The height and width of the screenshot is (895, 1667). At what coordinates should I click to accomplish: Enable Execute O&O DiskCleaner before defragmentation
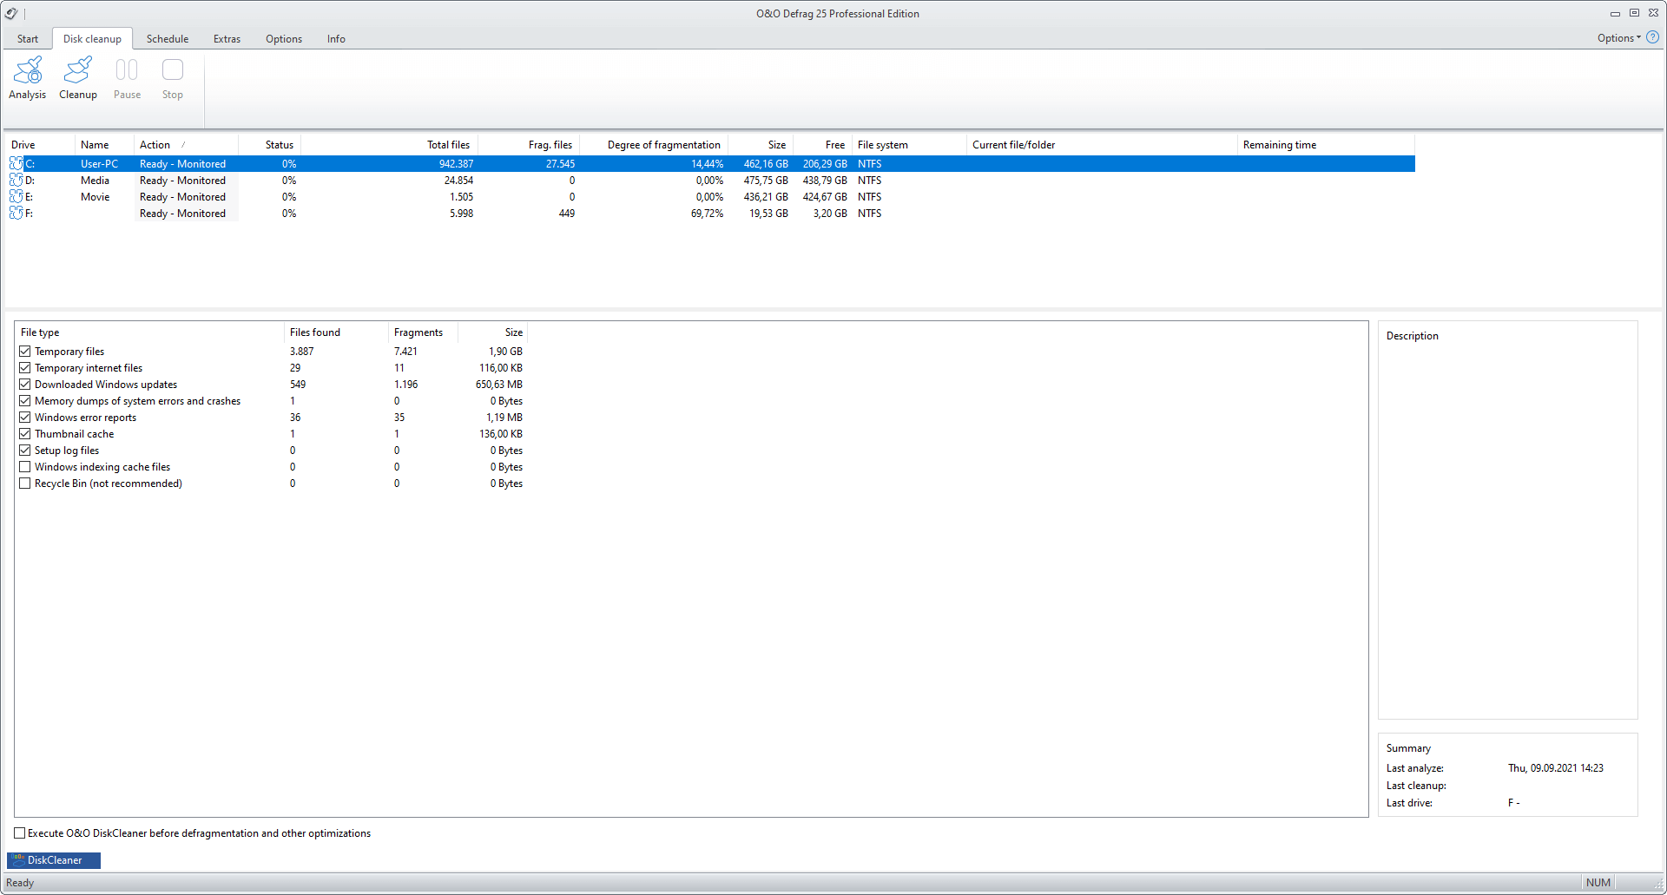click(20, 832)
